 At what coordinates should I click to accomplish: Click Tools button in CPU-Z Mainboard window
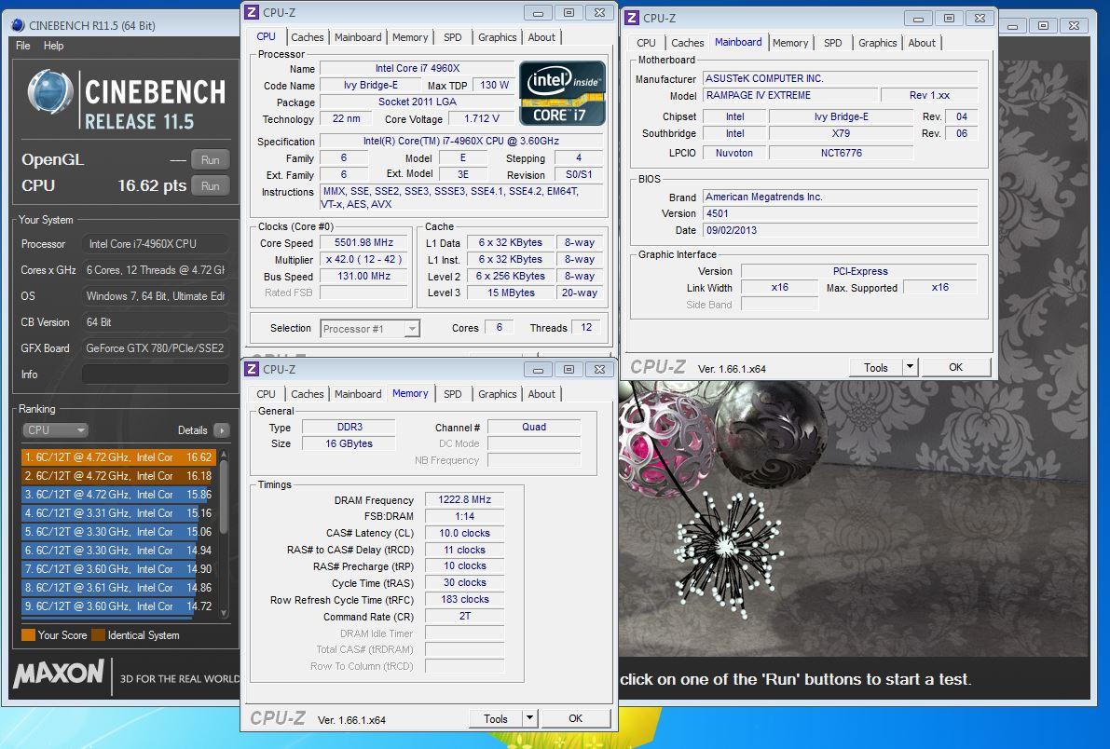point(876,367)
